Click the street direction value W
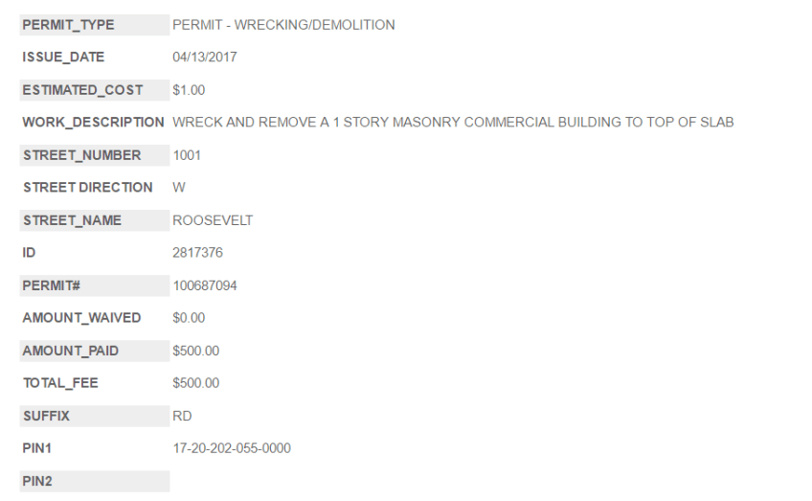This screenshot has height=501, width=812. [179, 188]
